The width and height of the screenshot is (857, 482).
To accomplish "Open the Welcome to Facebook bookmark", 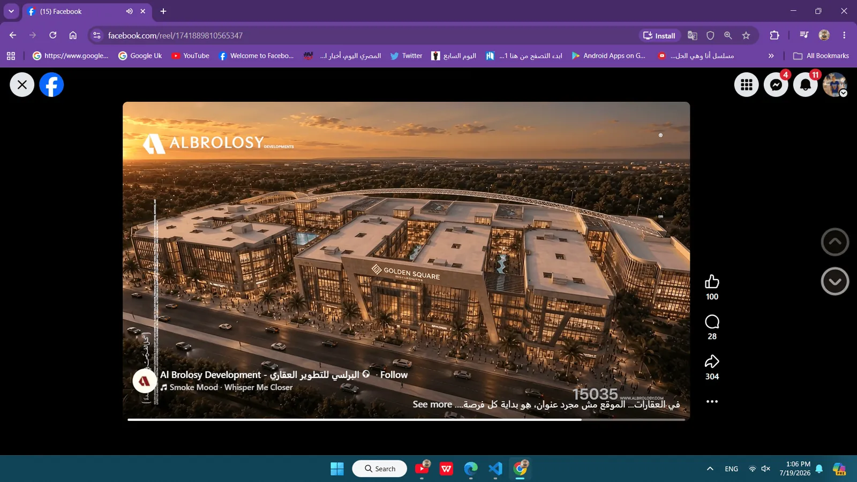I will coord(257,56).
